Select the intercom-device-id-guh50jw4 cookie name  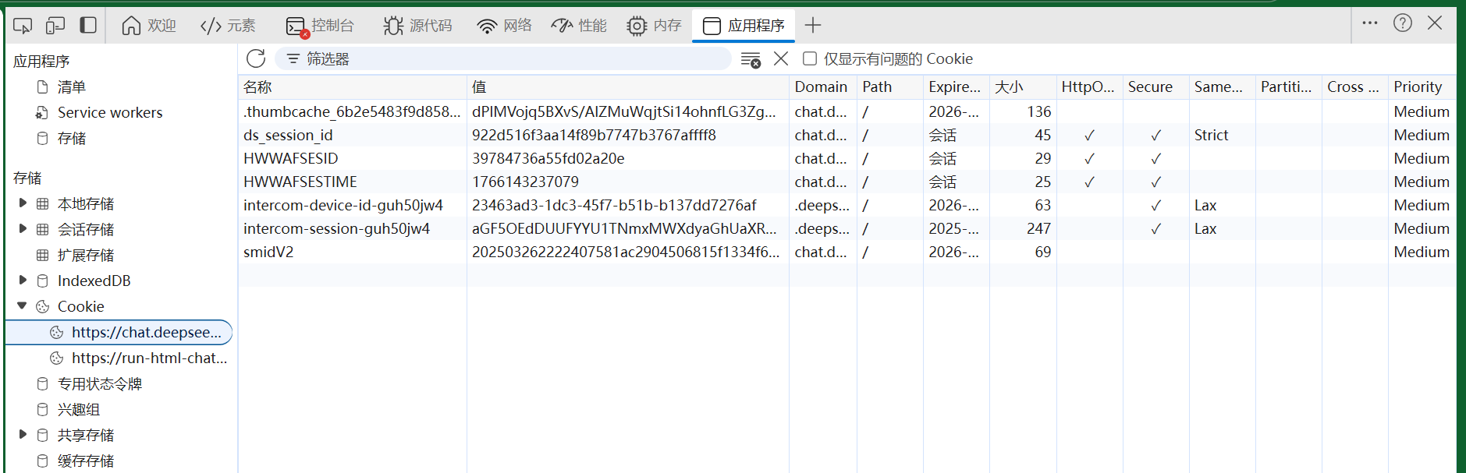(x=343, y=205)
